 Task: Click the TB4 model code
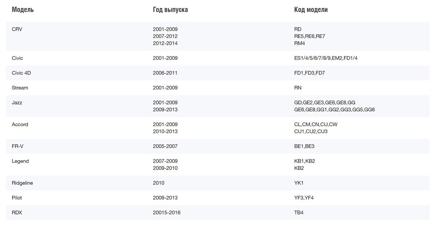point(299,213)
